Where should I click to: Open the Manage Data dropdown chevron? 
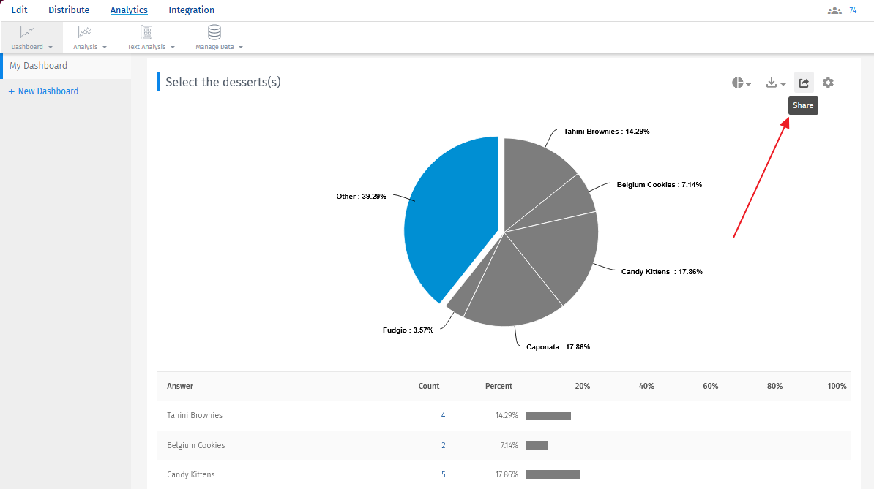tap(241, 46)
